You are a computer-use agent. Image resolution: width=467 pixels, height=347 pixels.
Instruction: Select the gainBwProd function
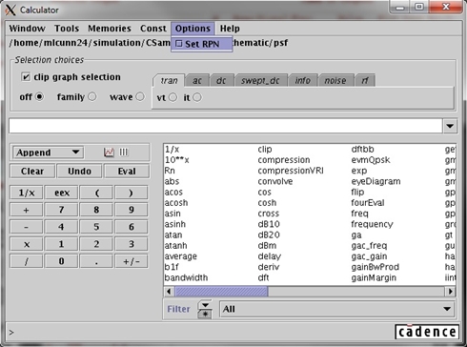pyautogui.click(x=375, y=267)
